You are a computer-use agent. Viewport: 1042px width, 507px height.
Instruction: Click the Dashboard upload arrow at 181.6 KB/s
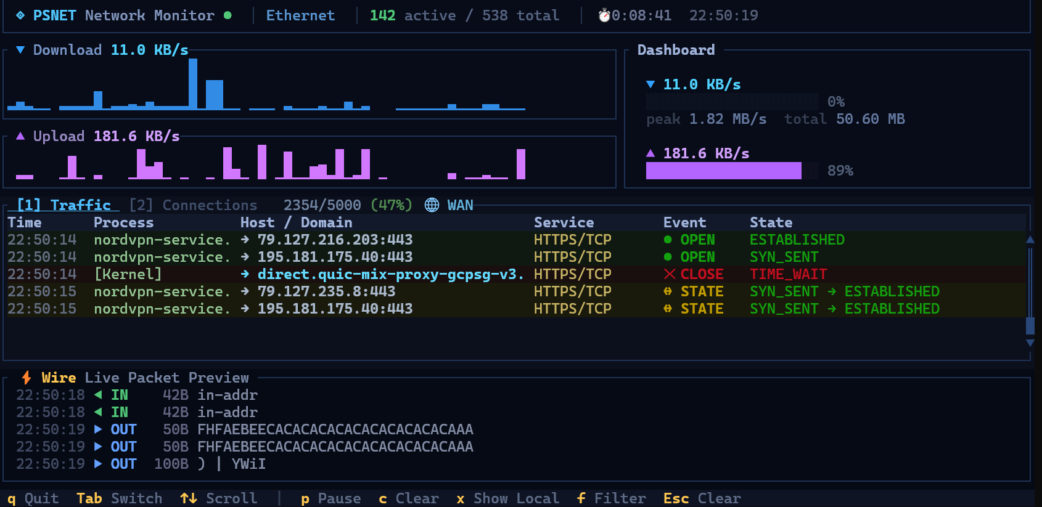tap(650, 153)
